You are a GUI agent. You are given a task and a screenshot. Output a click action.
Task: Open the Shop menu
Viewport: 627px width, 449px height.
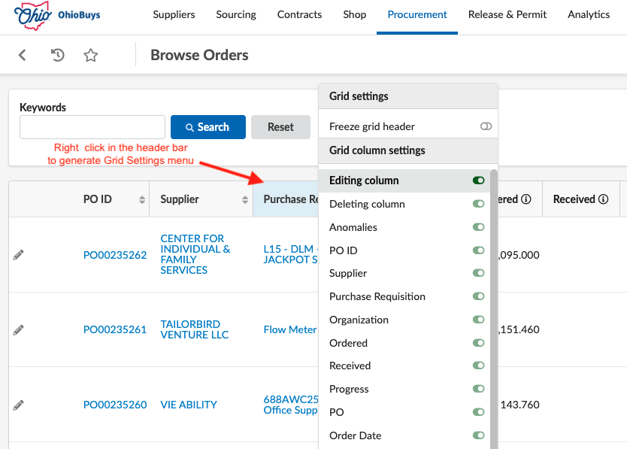coord(355,15)
